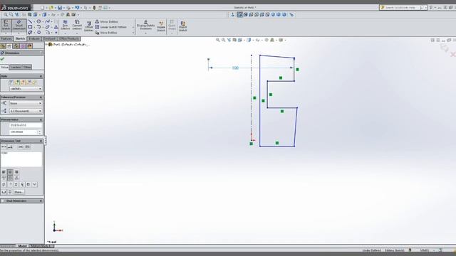Screen dimensions: 456x256
Task: Switch to the Office Products tab
Action: click(68, 38)
